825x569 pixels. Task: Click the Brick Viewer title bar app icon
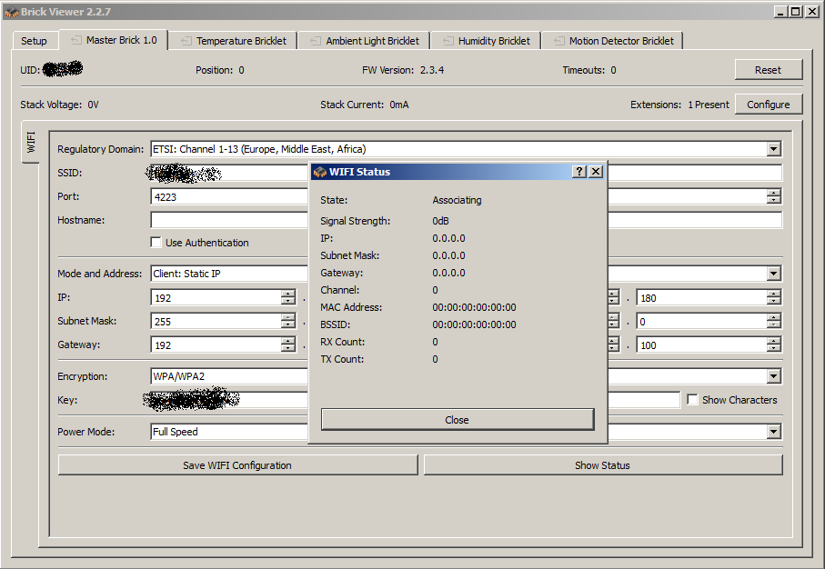pyautogui.click(x=12, y=12)
